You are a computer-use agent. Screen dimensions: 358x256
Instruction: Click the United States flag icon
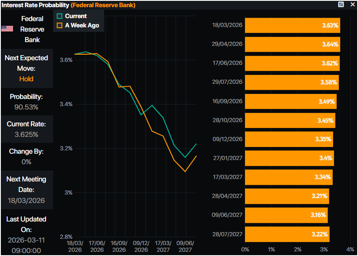click(7, 29)
